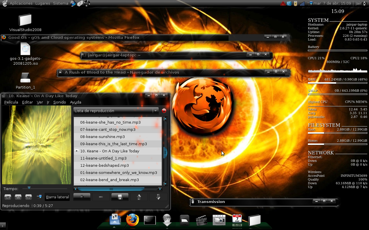Open the Sistema menu in the top panel
The height and width of the screenshot is (230, 369).
pyautogui.click(x=61, y=3)
